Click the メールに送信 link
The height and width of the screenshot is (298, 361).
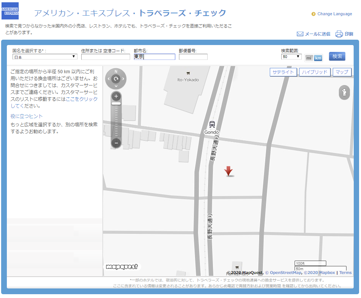click(x=317, y=34)
